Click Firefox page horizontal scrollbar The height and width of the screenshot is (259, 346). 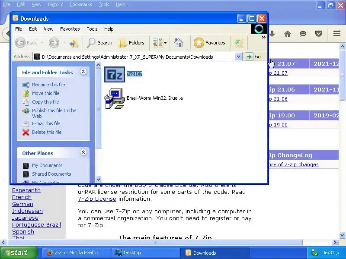(x=154, y=243)
